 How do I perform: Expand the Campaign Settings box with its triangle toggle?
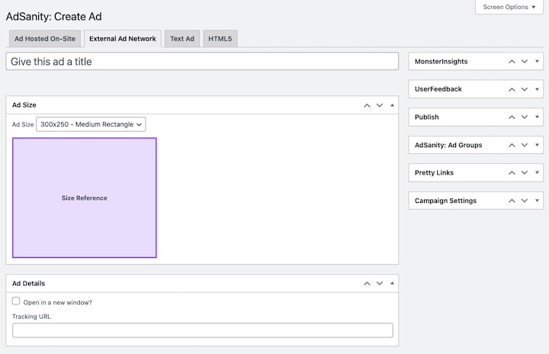pos(537,201)
